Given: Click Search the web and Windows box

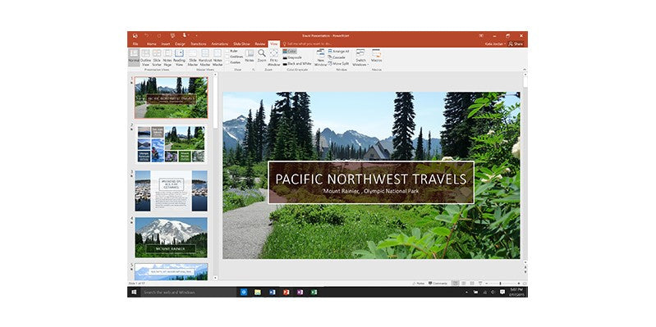Looking at the screenshot, I should pyautogui.click(x=188, y=292).
